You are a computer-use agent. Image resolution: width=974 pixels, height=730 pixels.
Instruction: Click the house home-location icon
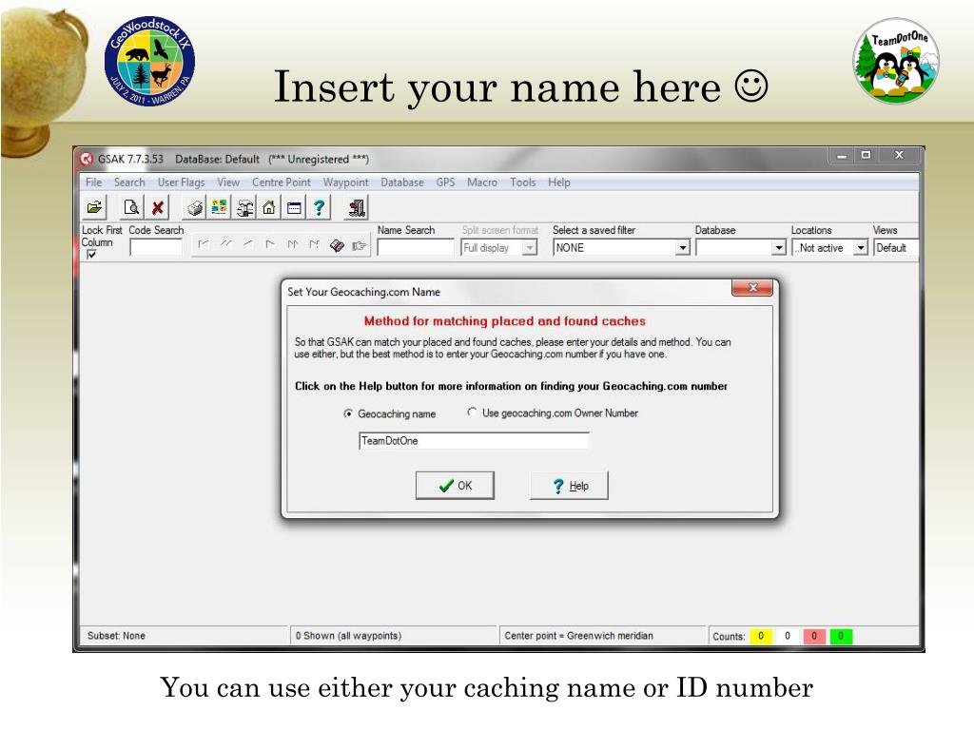point(269,207)
